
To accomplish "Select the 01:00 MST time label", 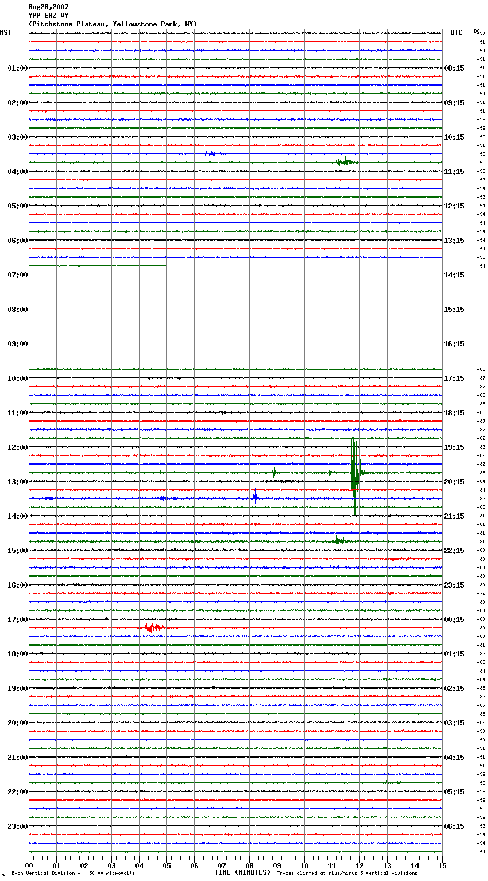I will (x=18, y=68).
